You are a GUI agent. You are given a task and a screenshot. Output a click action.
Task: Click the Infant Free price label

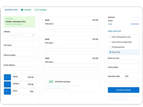31,92
